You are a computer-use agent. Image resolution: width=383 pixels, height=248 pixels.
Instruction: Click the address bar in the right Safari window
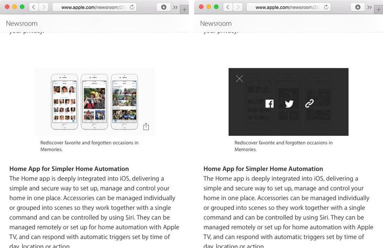[x=289, y=7]
